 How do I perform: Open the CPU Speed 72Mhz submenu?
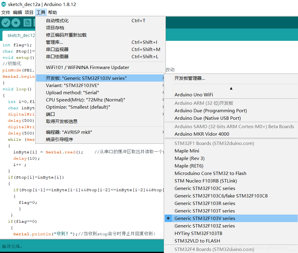(x=100, y=100)
